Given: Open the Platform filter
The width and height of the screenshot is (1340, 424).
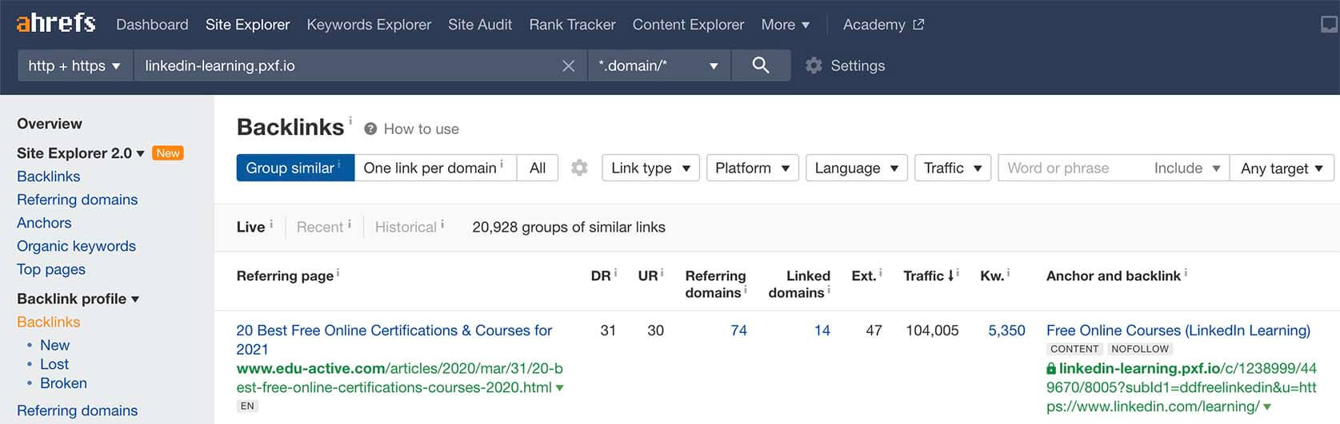Looking at the screenshot, I should pyautogui.click(x=752, y=168).
